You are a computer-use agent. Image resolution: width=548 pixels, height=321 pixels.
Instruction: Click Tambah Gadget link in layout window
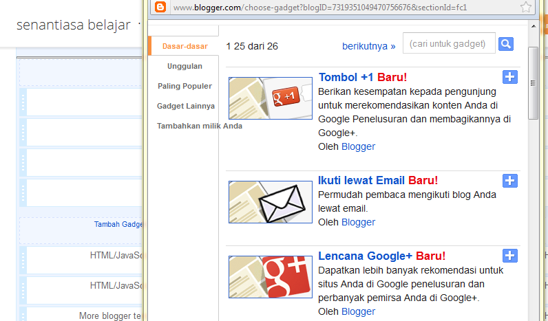pyautogui.click(x=118, y=224)
